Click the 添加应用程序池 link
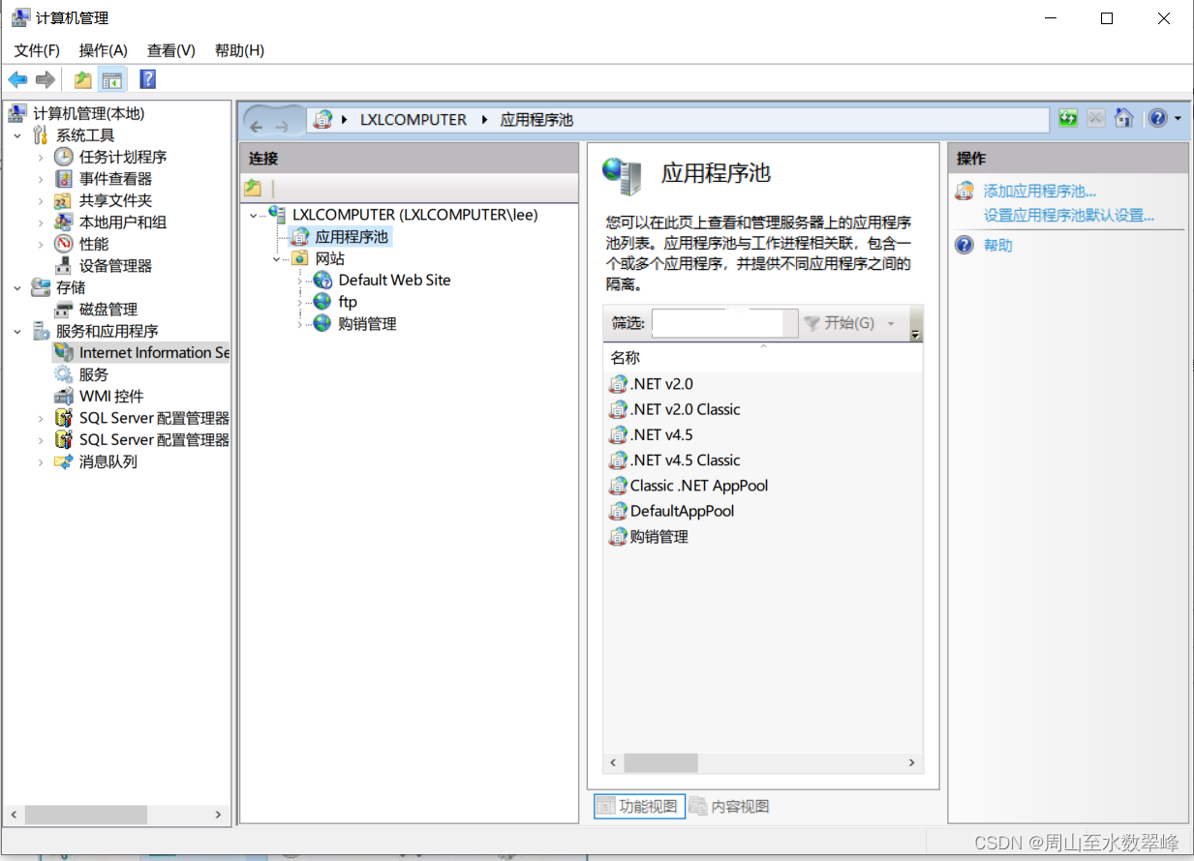1194x861 pixels. pyautogui.click(x=1040, y=192)
